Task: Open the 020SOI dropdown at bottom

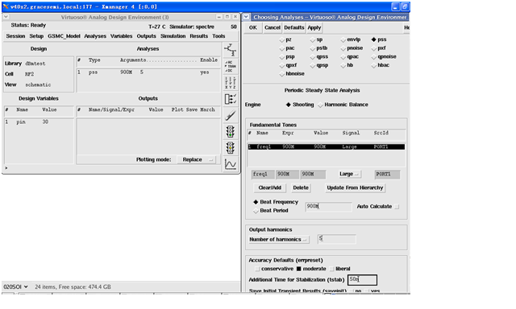Action: [x=15, y=286]
